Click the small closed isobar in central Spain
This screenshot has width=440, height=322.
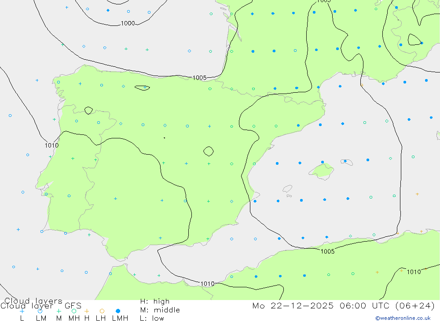pos(209,151)
